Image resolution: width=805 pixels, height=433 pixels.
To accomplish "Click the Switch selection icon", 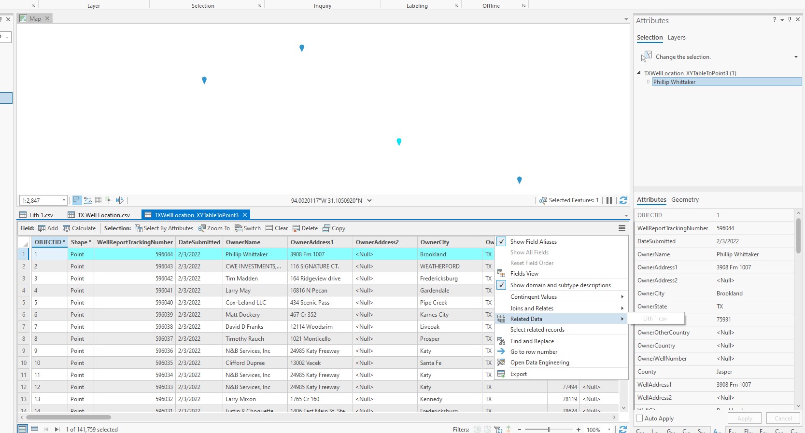I will click(239, 228).
